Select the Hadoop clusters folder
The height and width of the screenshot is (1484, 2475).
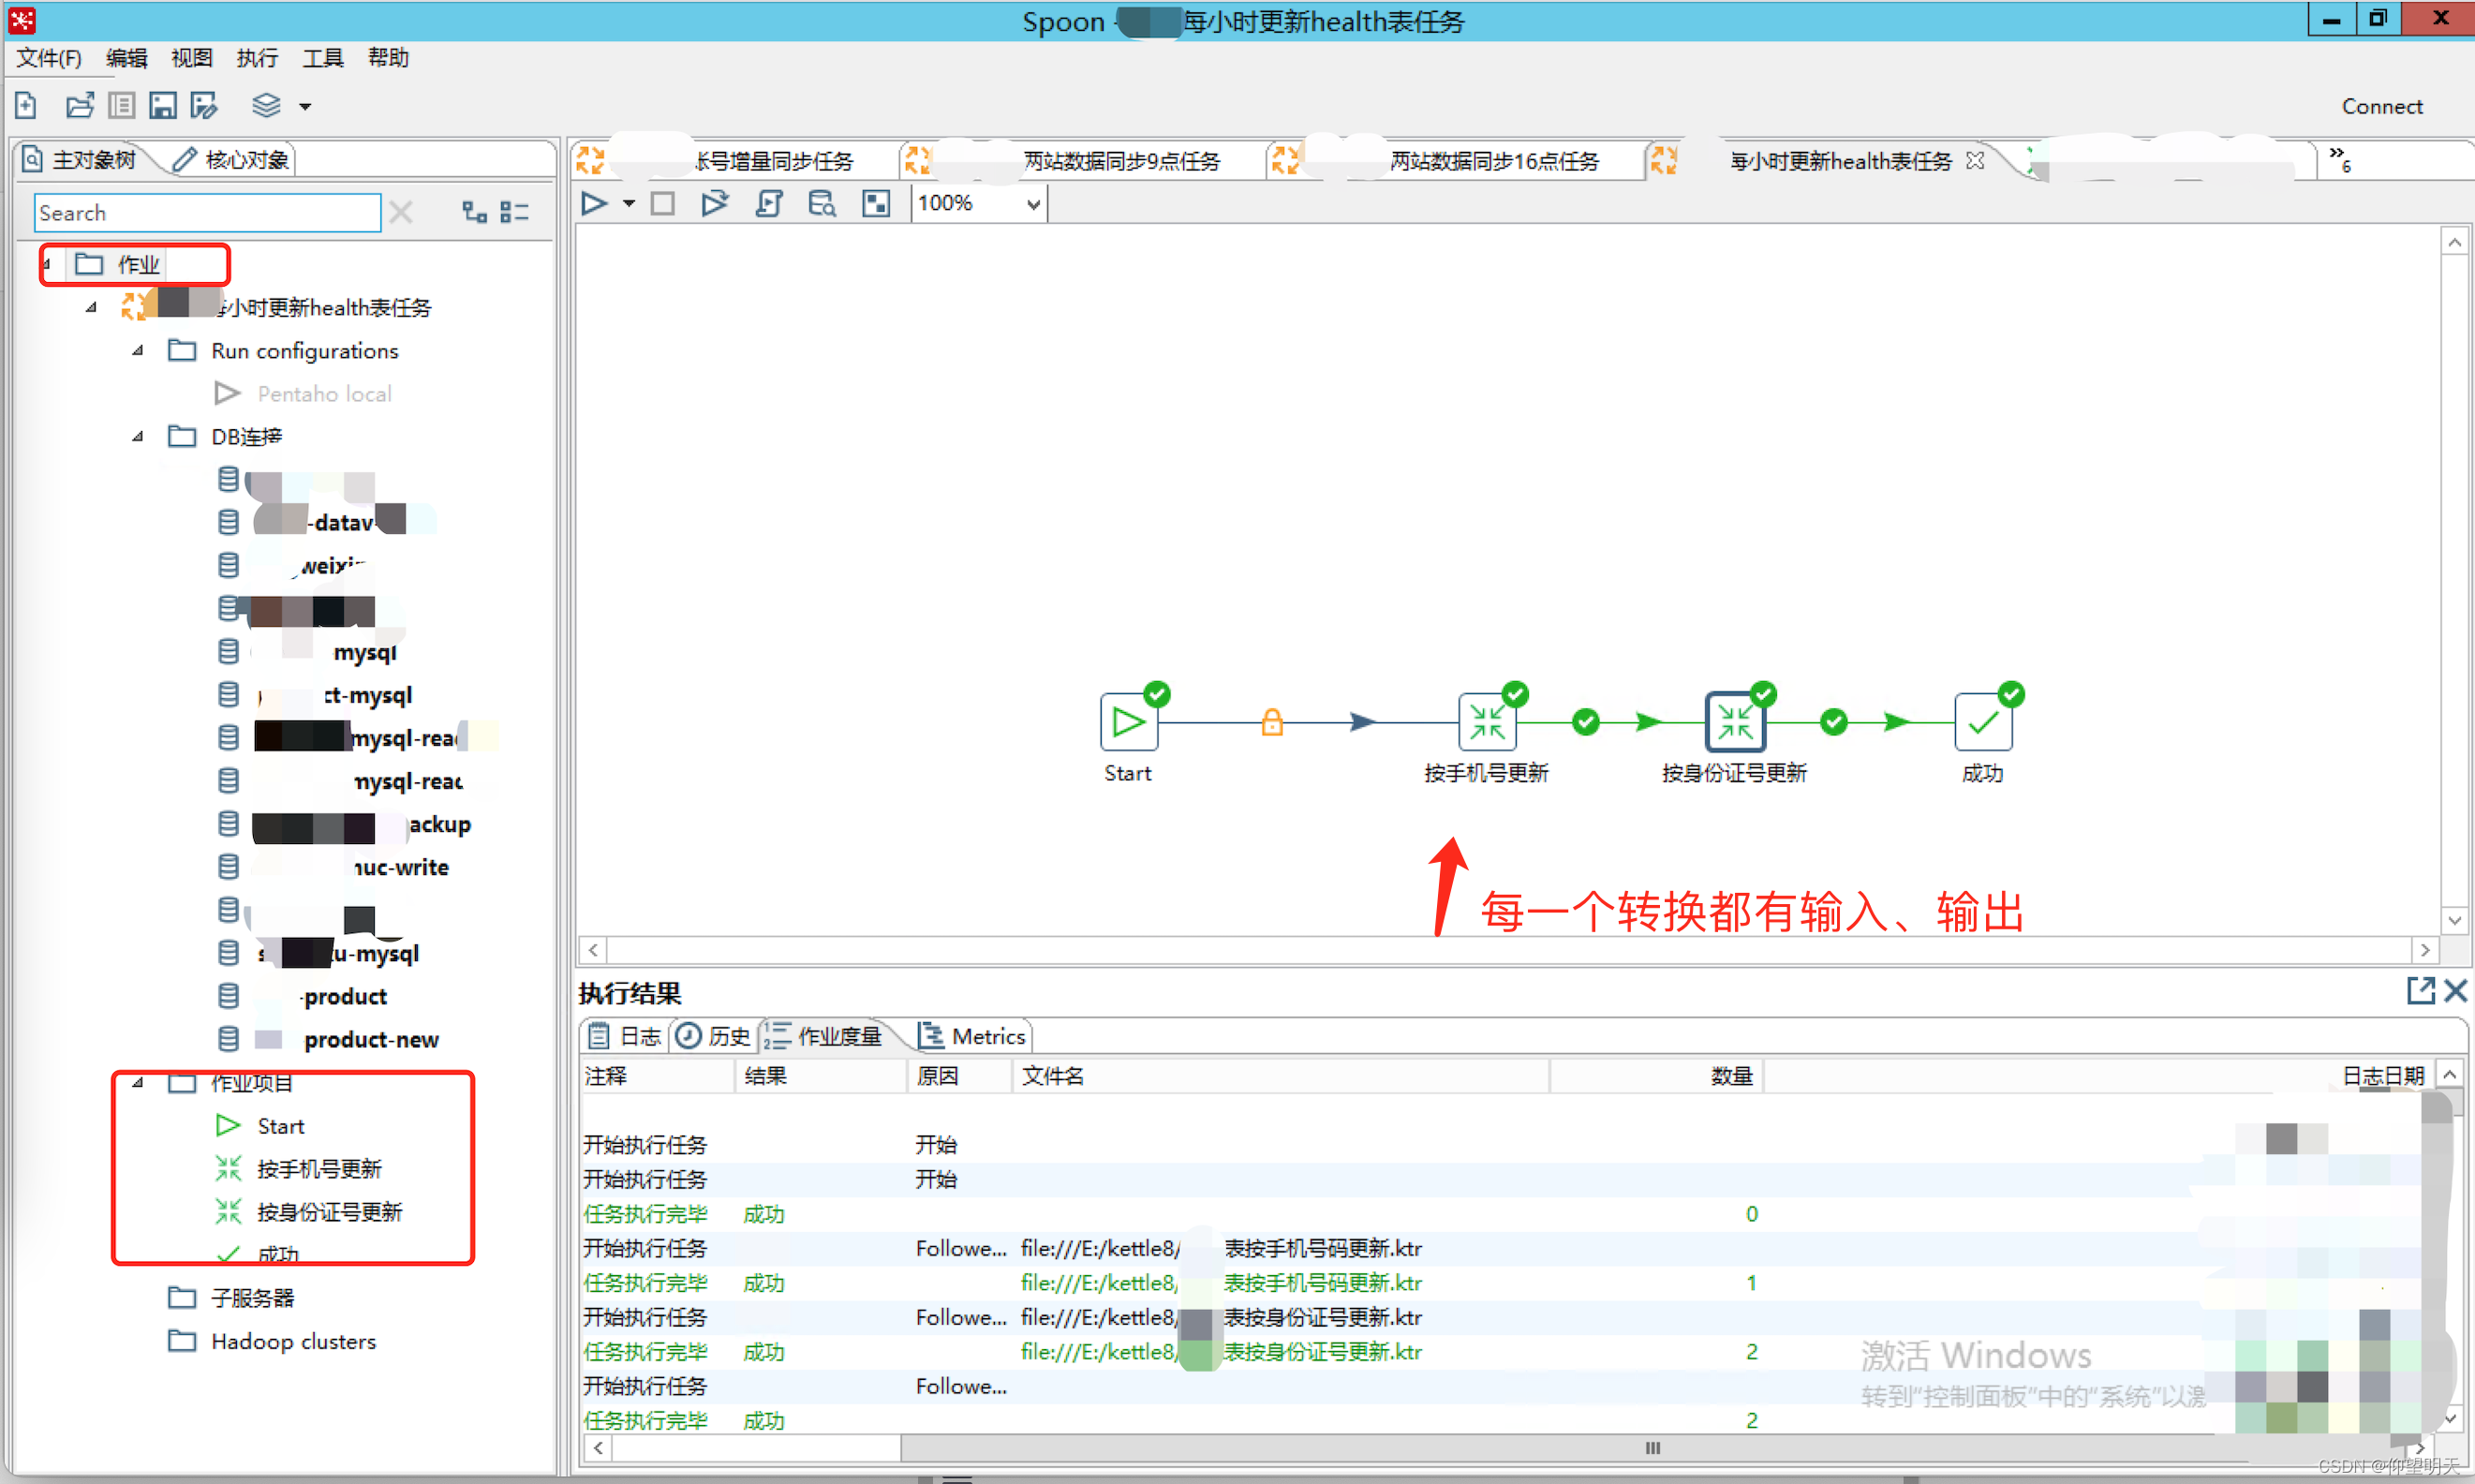294,1342
